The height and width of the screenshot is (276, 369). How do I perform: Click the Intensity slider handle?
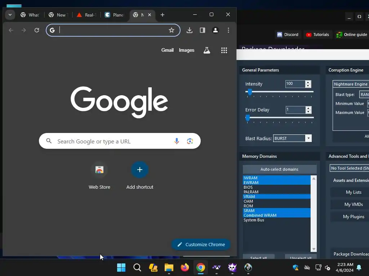[x=250, y=92]
